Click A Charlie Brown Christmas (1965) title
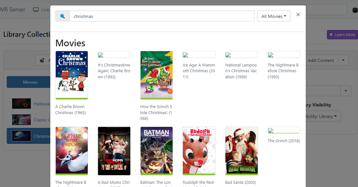The image size is (358, 187). [70, 110]
